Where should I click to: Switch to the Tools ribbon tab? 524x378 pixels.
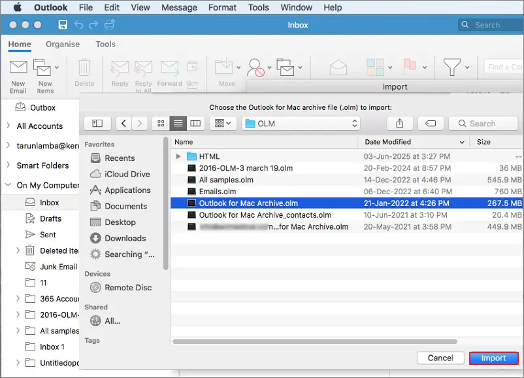(x=106, y=44)
